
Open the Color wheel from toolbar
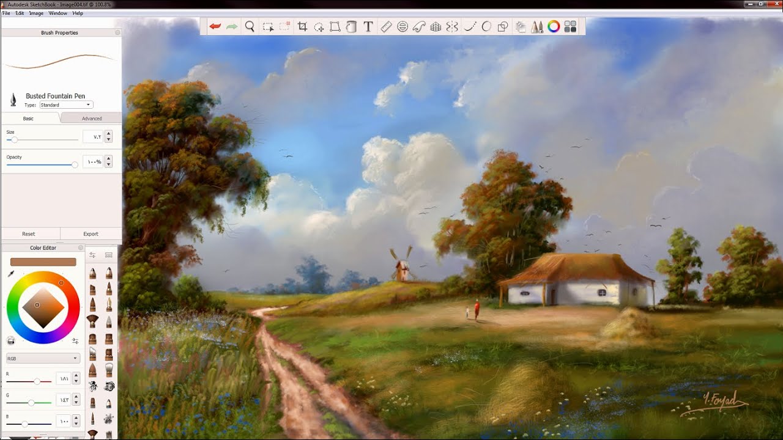pos(554,26)
